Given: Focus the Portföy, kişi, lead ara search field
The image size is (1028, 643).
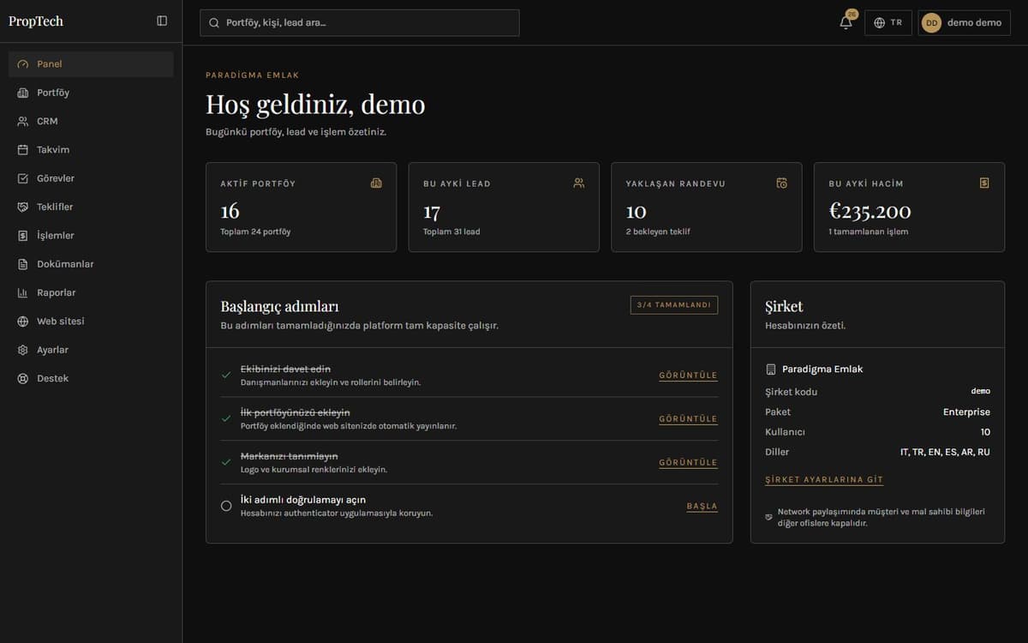Looking at the screenshot, I should (360, 23).
